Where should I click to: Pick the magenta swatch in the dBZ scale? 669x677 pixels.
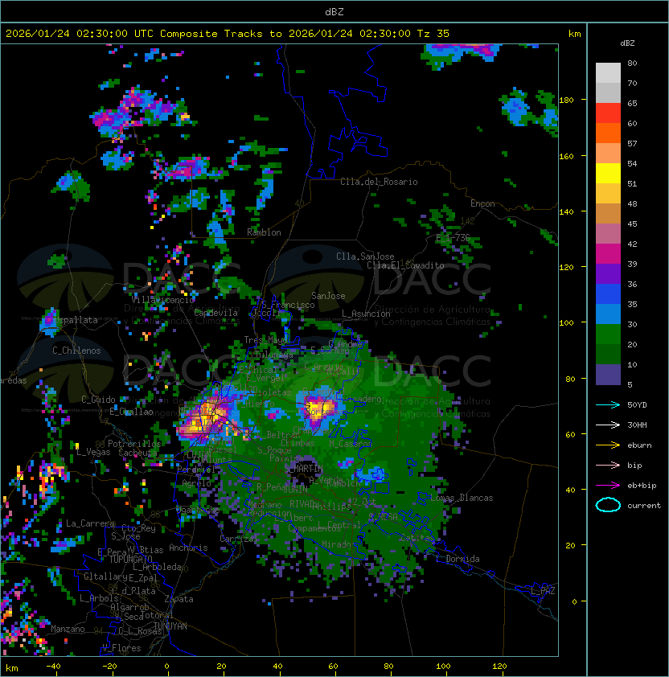point(608,254)
